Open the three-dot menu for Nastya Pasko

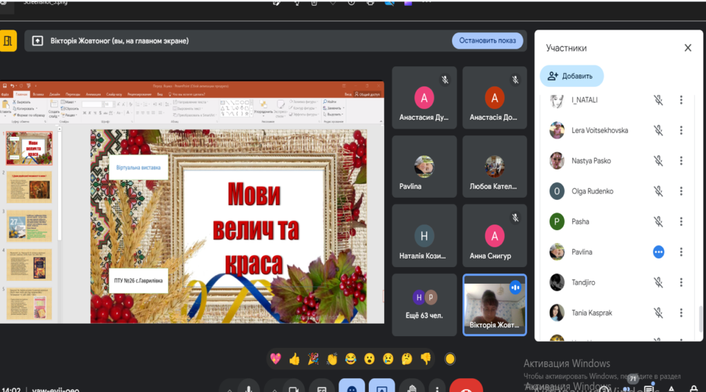pyautogui.click(x=681, y=161)
